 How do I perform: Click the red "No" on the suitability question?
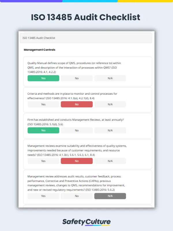tap(77, 161)
